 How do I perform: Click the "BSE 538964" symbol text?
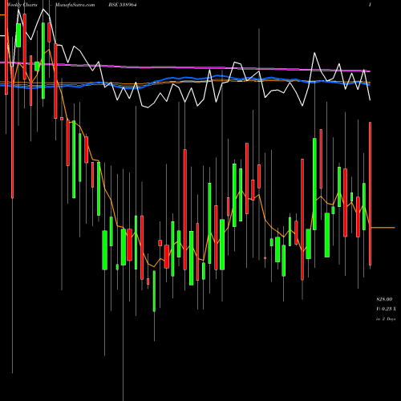point(123,5)
